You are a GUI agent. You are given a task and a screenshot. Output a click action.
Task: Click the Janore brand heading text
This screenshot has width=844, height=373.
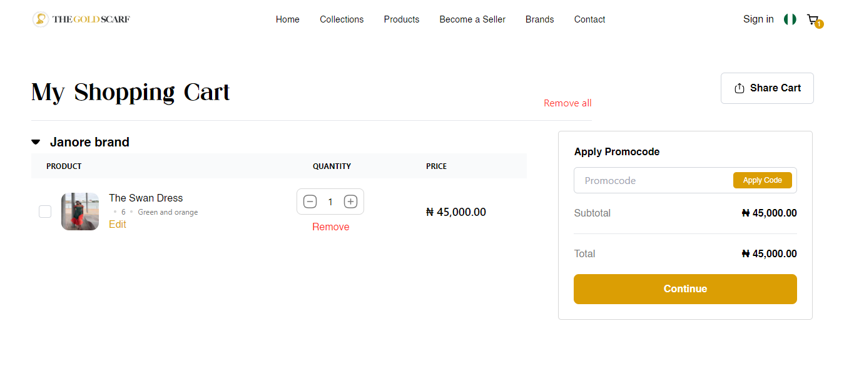(89, 142)
